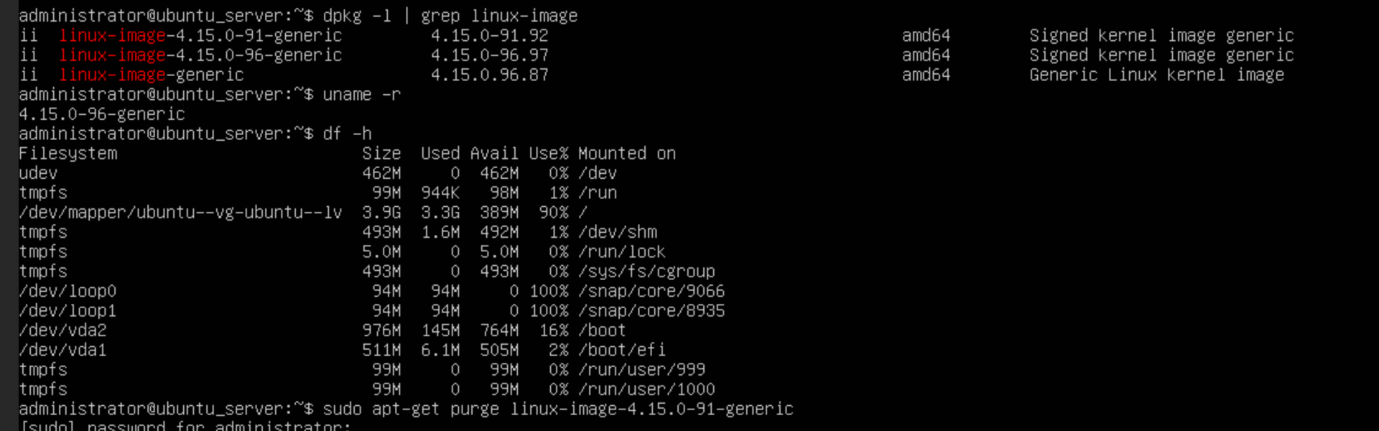Screen dimensions: 1379x431
Task: Click the /boot/efi mount point
Action: pyautogui.click(x=622, y=350)
